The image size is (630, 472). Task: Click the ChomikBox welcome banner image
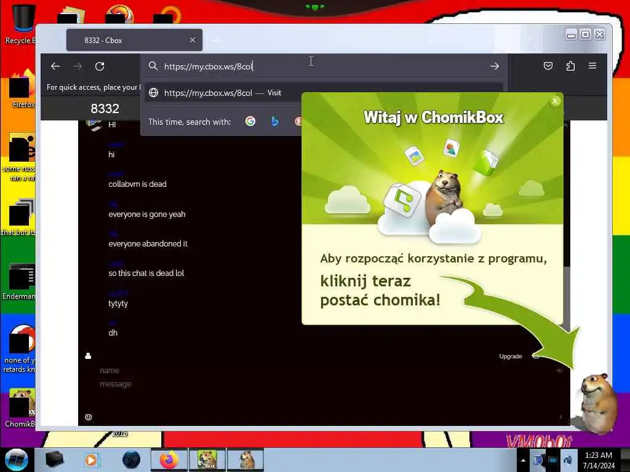point(433,159)
